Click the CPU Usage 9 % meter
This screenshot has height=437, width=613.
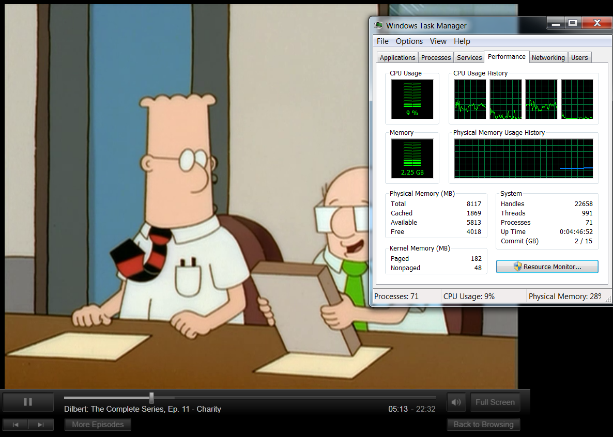(x=412, y=99)
